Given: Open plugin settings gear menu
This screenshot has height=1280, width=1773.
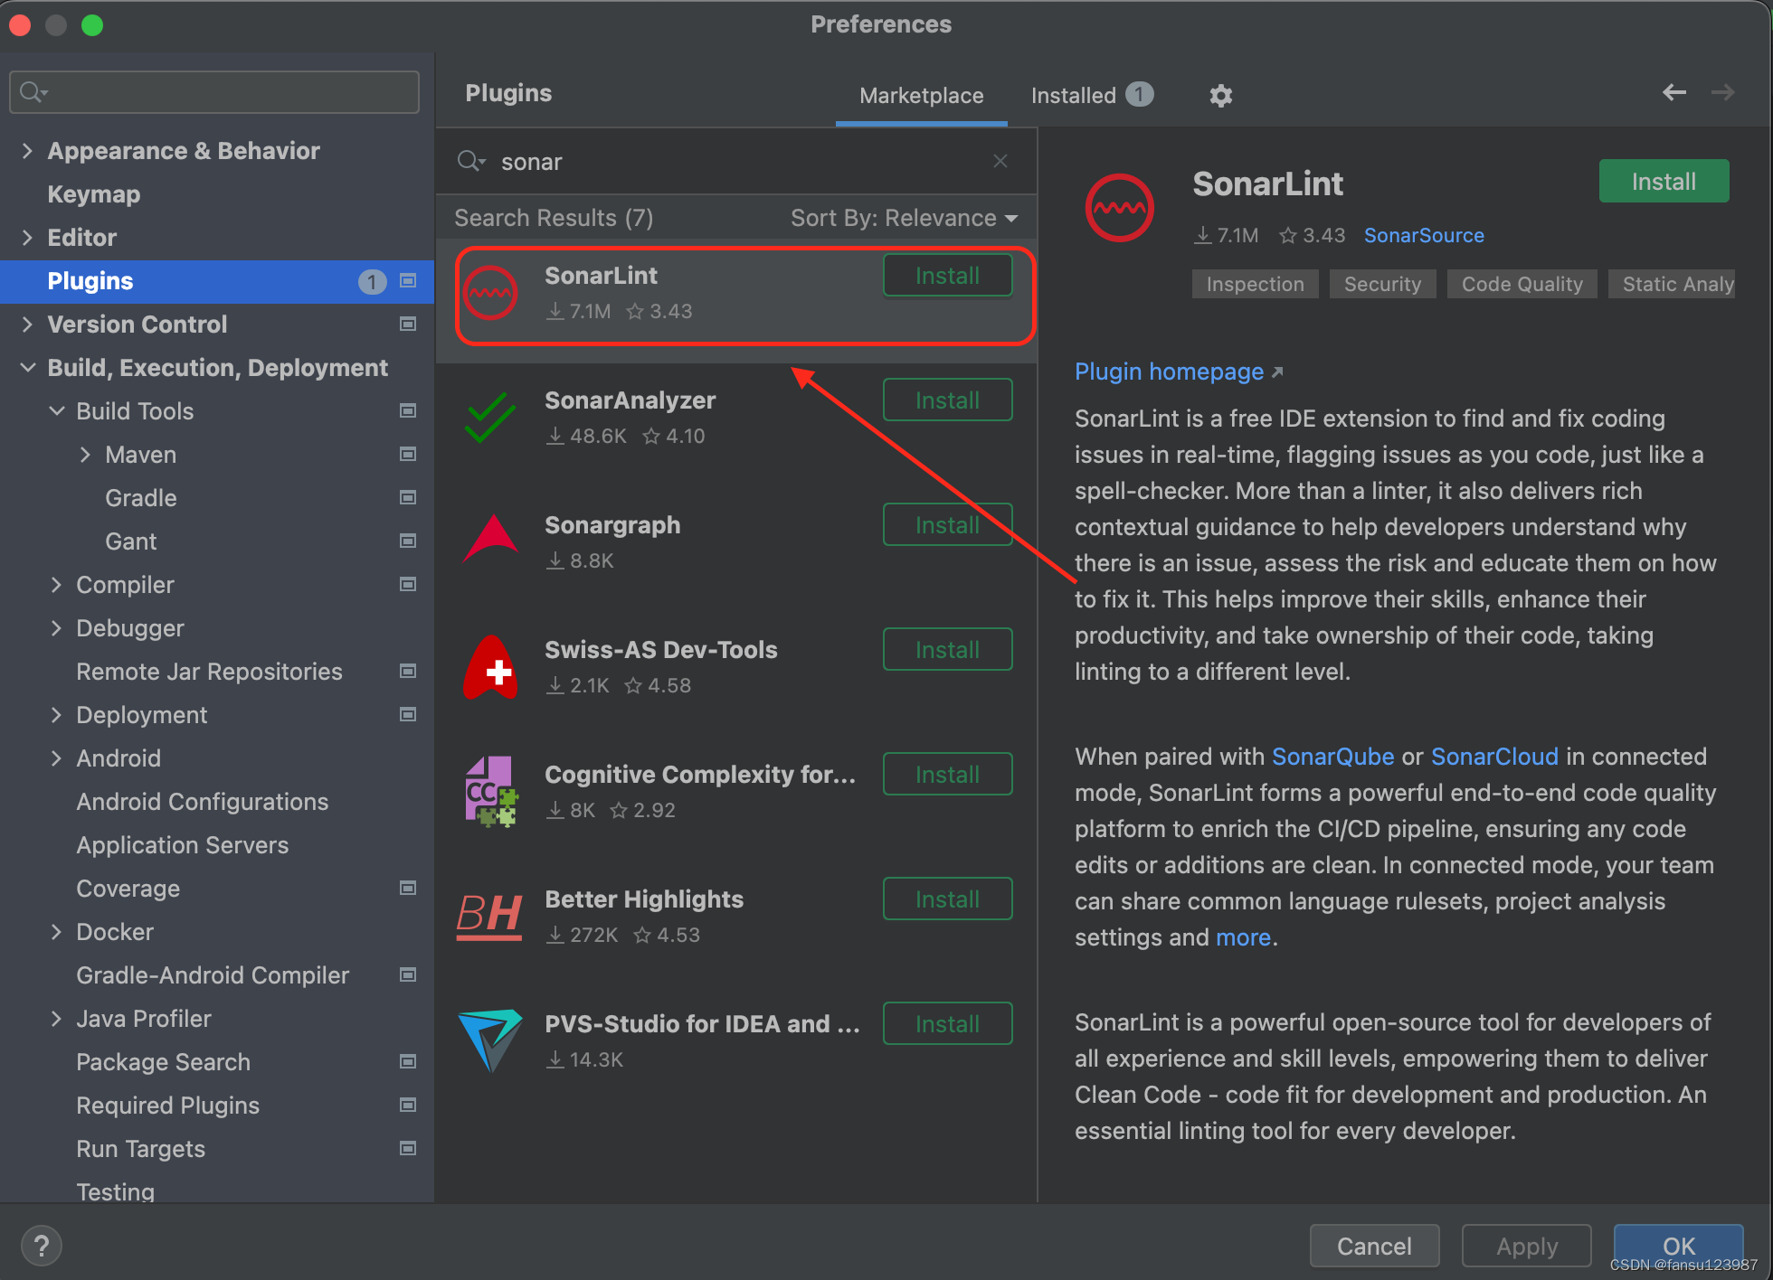Looking at the screenshot, I should tap(1221, 95).
